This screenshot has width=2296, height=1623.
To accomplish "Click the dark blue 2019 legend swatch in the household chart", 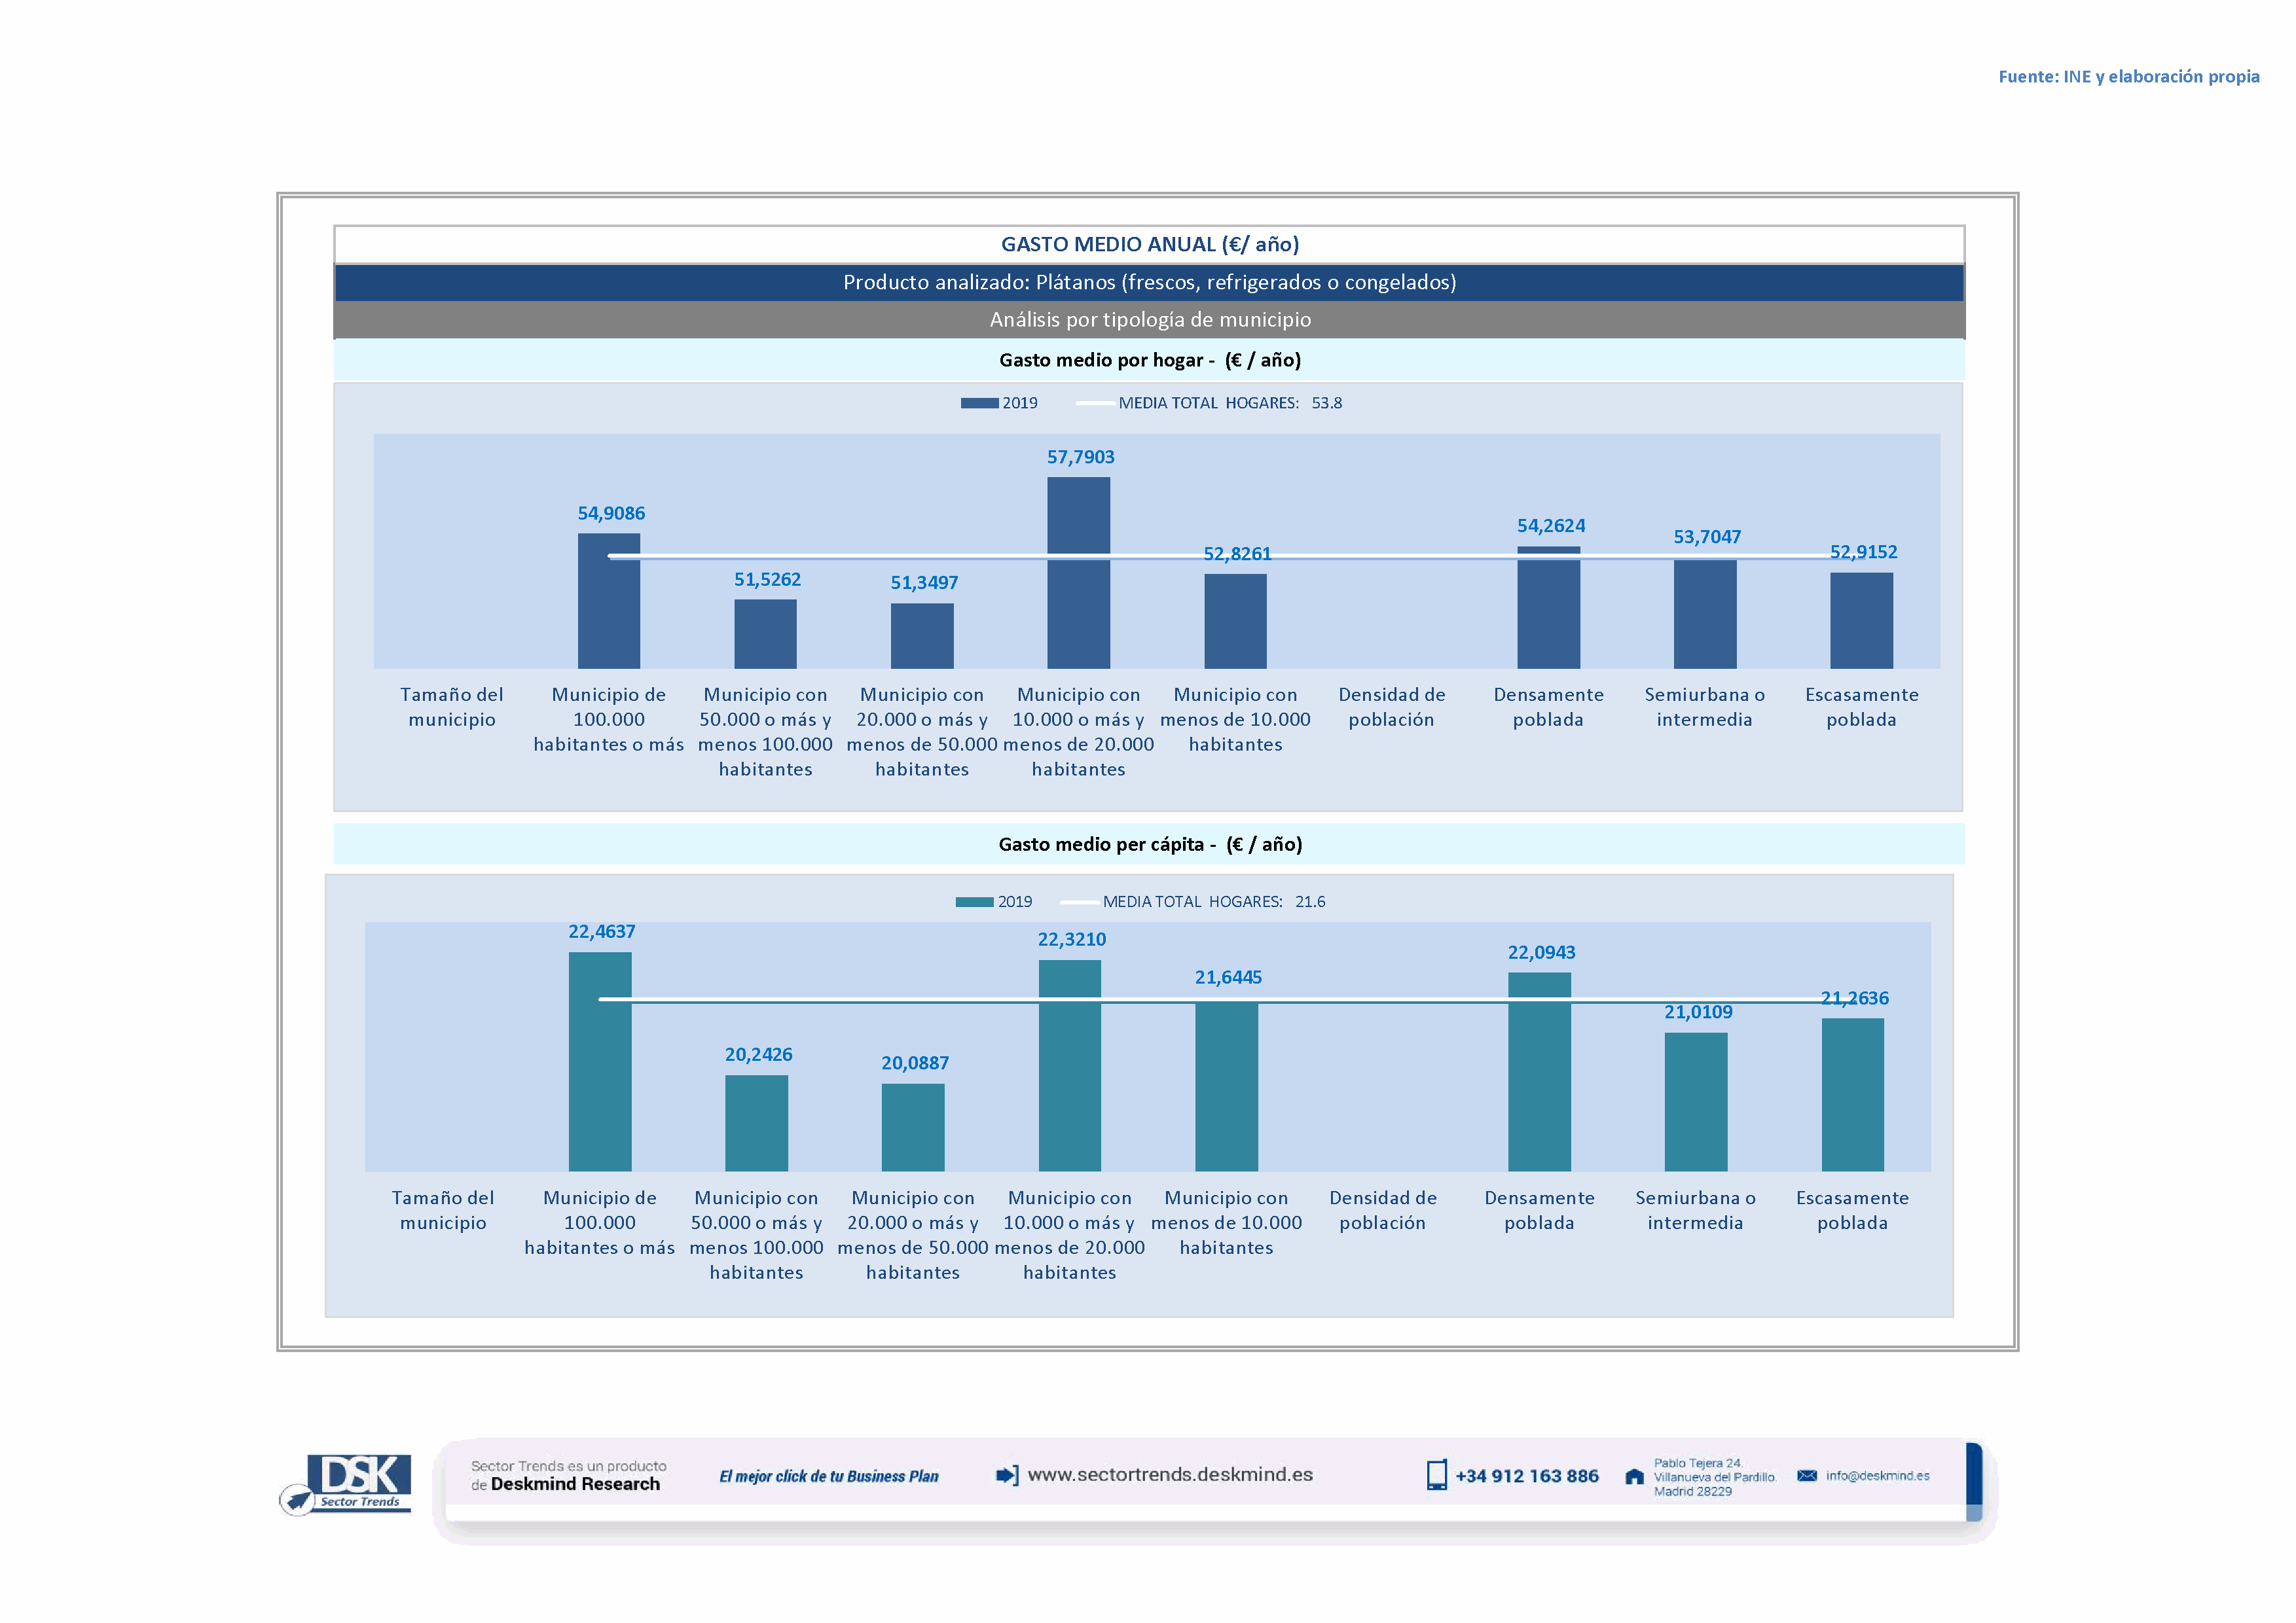I will (x=979, y=402).
